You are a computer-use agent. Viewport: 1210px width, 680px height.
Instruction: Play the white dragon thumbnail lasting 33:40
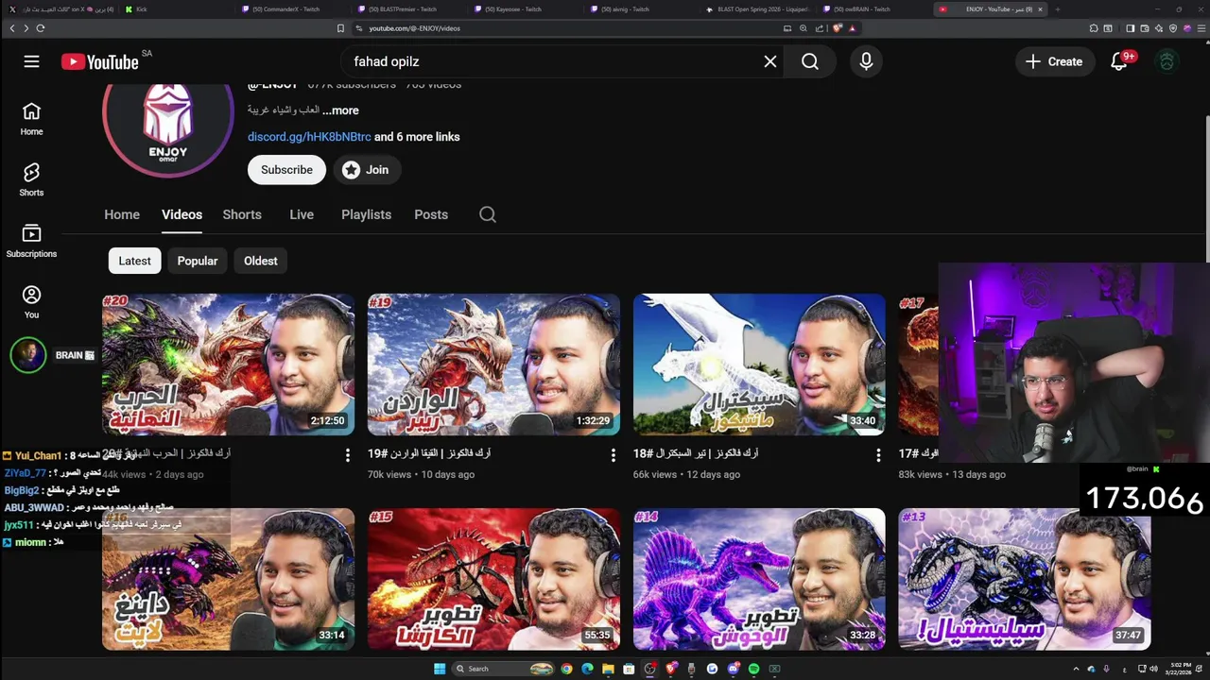759,365
